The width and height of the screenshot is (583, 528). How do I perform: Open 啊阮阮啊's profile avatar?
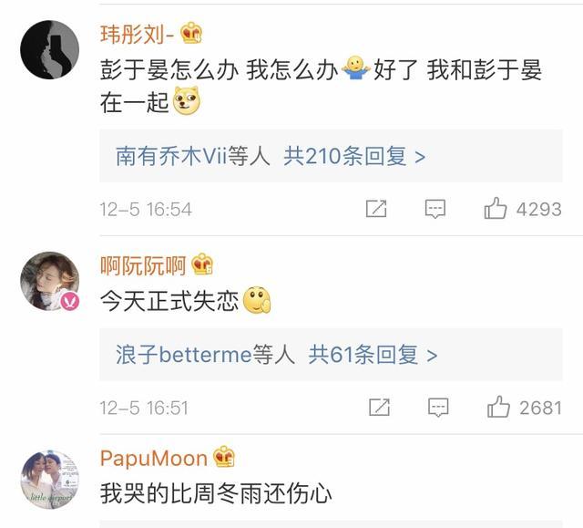pyautogui.click(x=50, y=281)
